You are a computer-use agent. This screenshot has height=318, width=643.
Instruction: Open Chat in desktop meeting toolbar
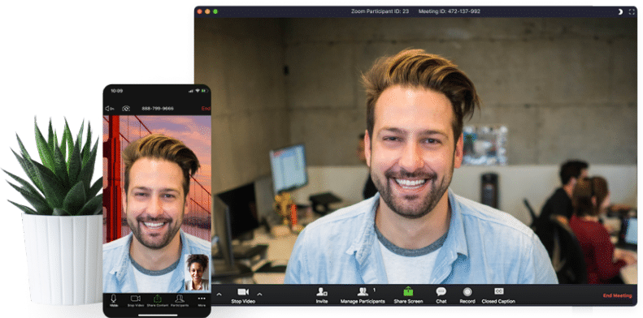pos(441,295)
